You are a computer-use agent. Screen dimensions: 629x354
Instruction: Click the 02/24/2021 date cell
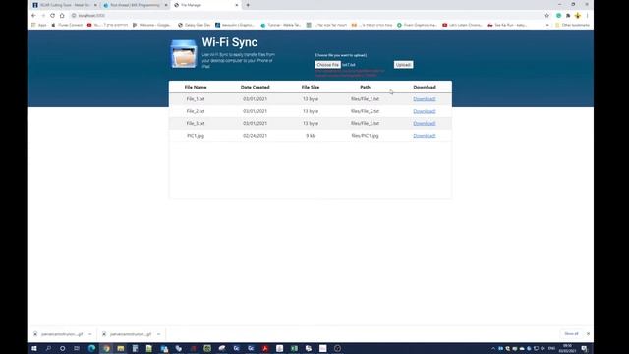click(x=256, y=136)
